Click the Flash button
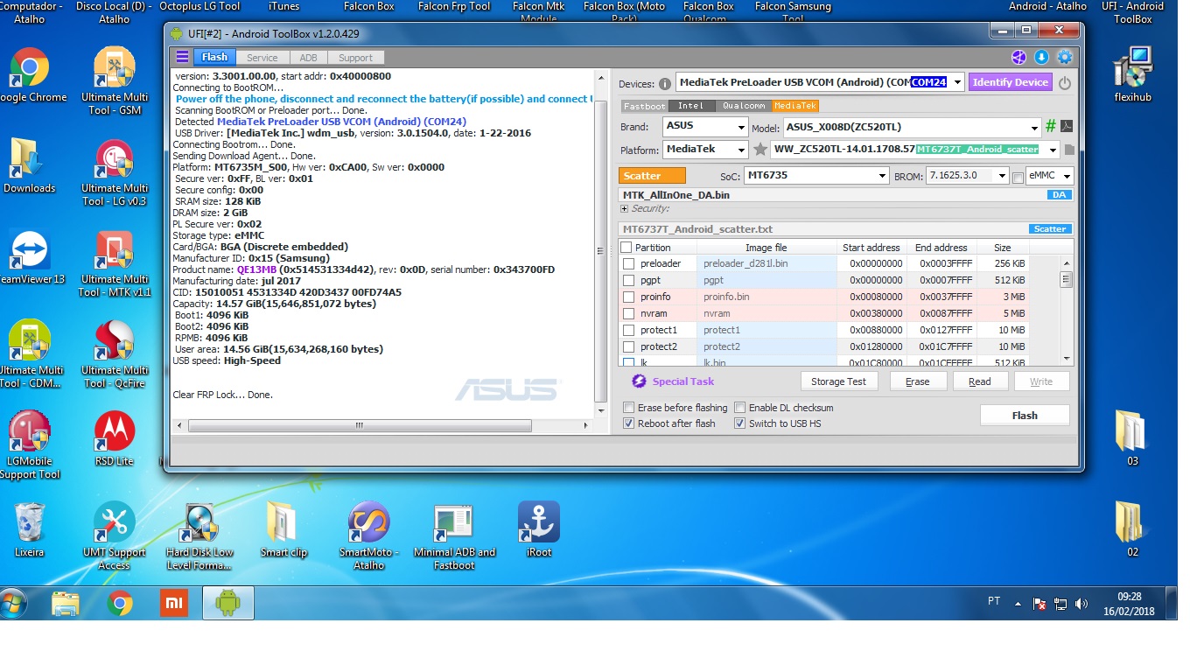1190x672 pixels. tap(1025, 416)
